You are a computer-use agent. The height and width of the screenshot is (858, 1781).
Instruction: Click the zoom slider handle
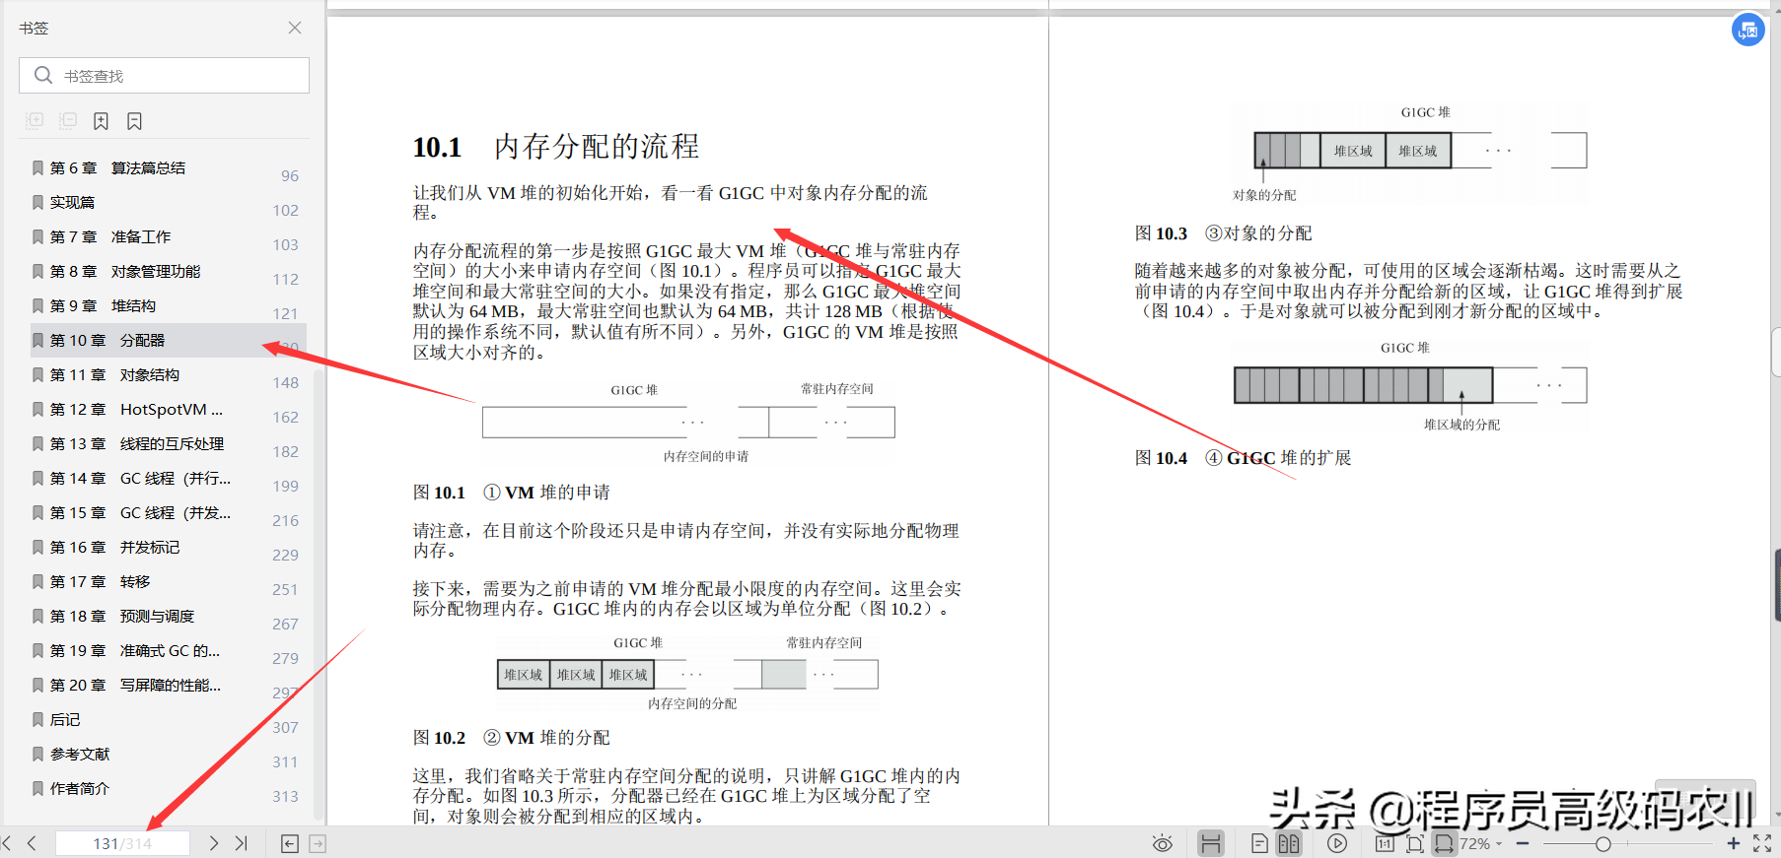(x=1603, y=843)
